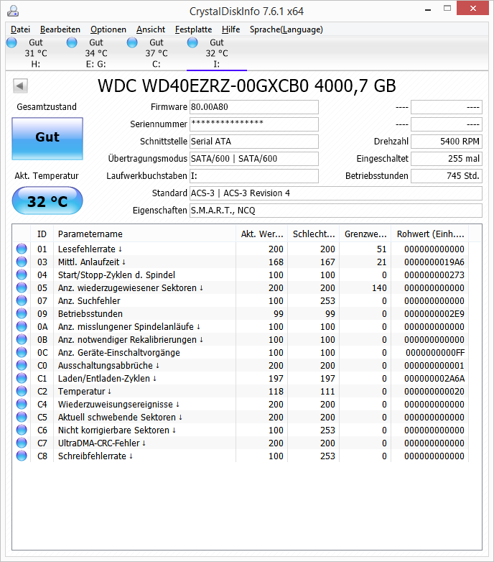Open the Datei menu
Screen dimensions: 494x562
click(20, 29)
